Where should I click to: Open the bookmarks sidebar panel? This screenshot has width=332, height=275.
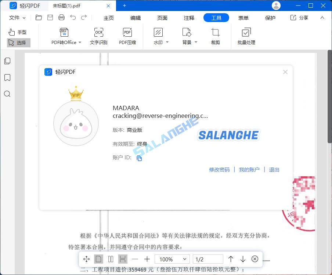click(x=7, y=77)
